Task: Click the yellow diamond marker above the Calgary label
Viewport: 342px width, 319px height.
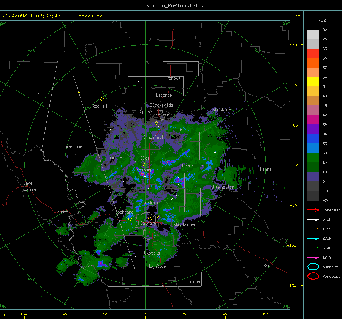Action: (x=150, y=218)
